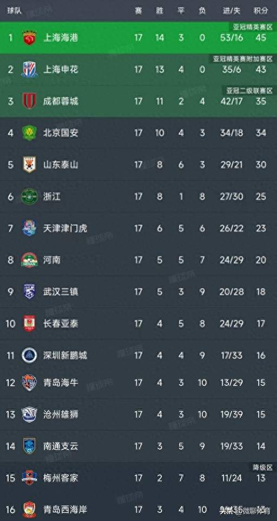Click the Beijing Guoan (北京国安) green logo
Image resolution: width=277 pixels, height=521 pixels.
(x=29, y=133)
